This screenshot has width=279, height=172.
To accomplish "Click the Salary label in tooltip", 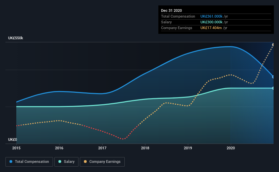I will coord(167,22).
